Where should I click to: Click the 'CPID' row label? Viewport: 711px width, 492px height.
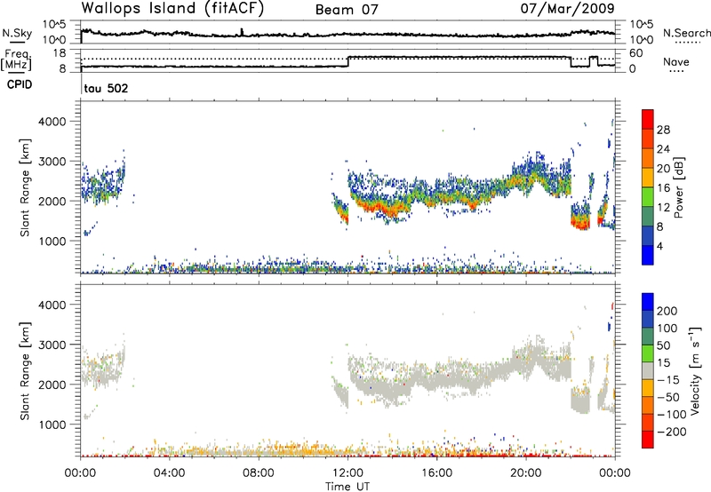(x=20, y=84)
